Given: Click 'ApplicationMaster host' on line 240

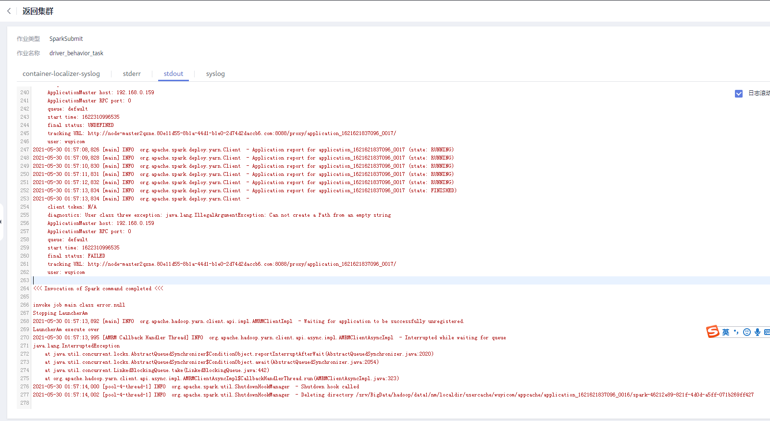Looking at the screenshot, I should point(101,93).
